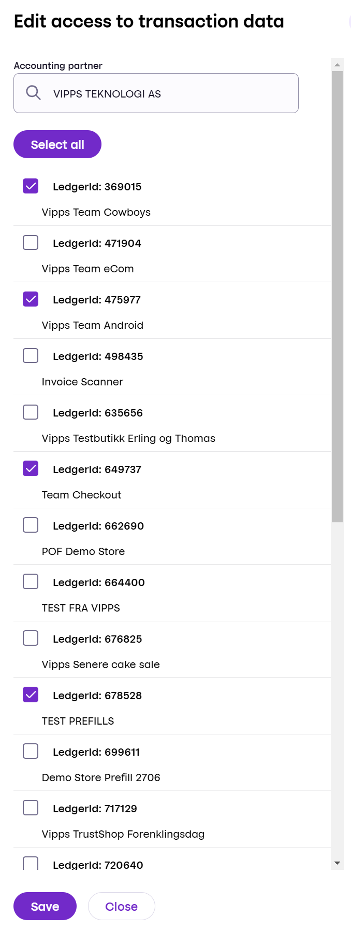Tick the LedgerId 635656 checkbox
This screenshot has height=930, width=351.
tap(31, 412)
